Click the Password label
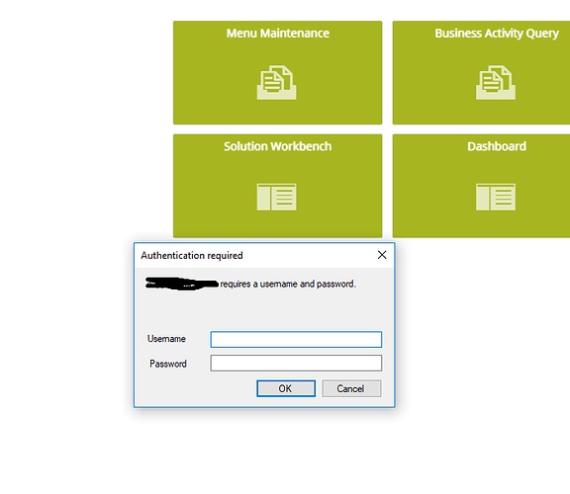570x494 pixels. [168, 364]
